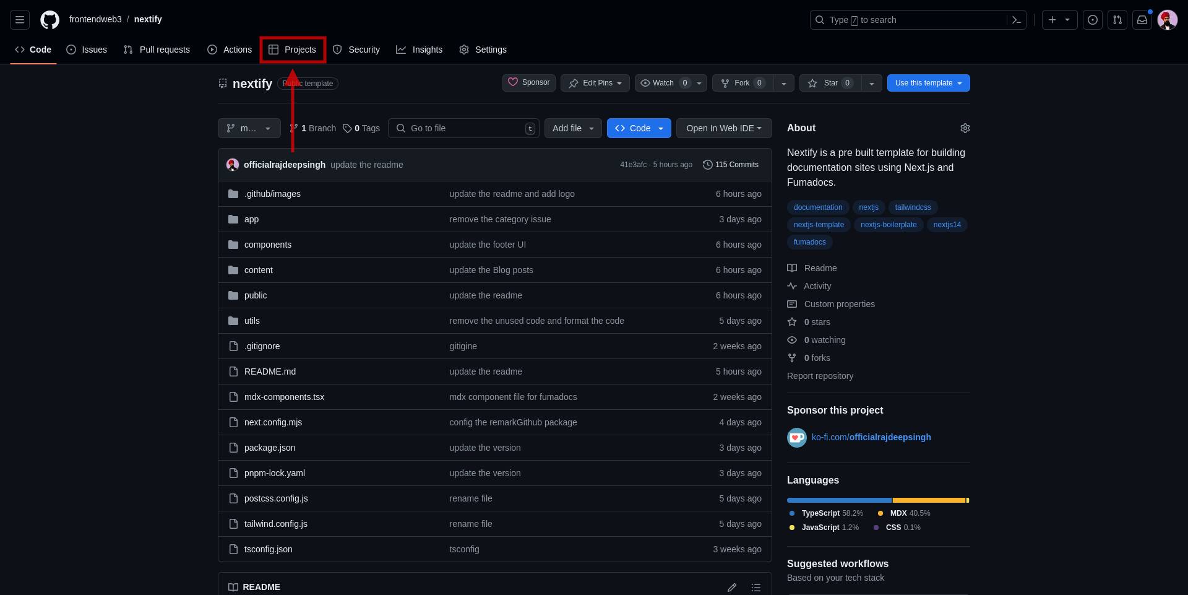The image size is (1188, 595).
Task: Open README outline list icon
Action: click(x=755, y=587)
